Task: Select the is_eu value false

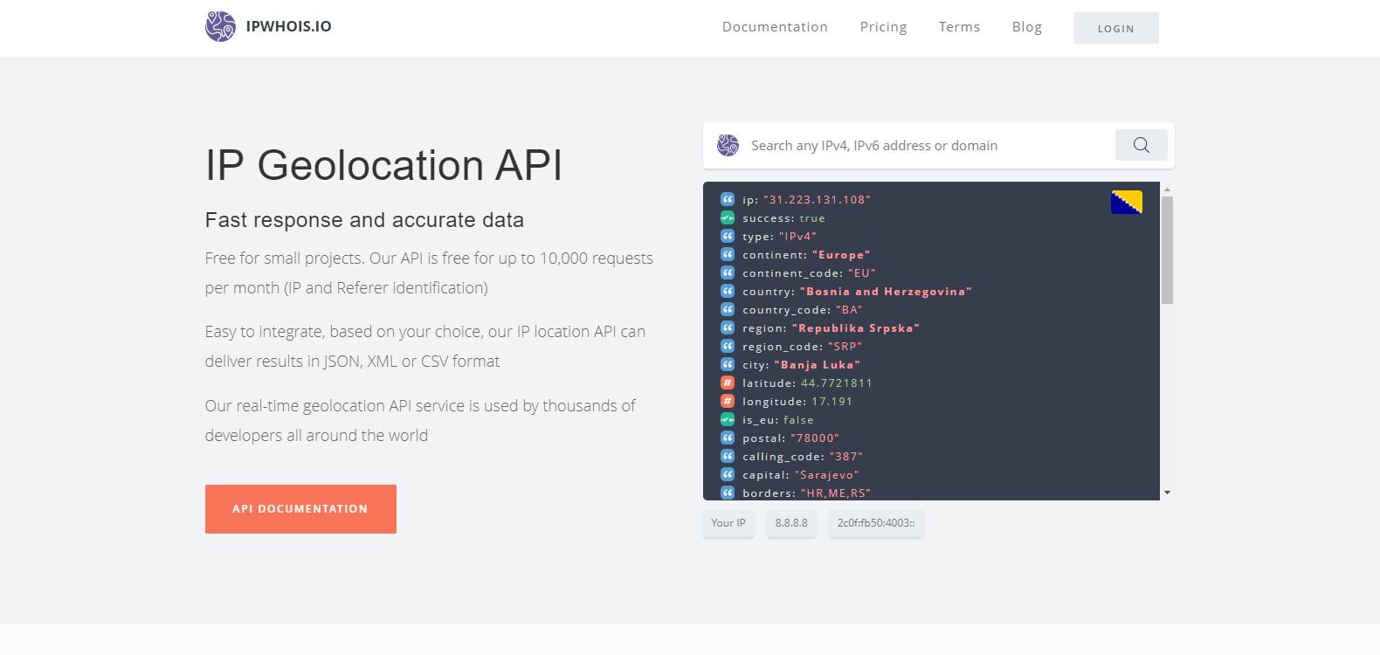Action: pos(798,419)
